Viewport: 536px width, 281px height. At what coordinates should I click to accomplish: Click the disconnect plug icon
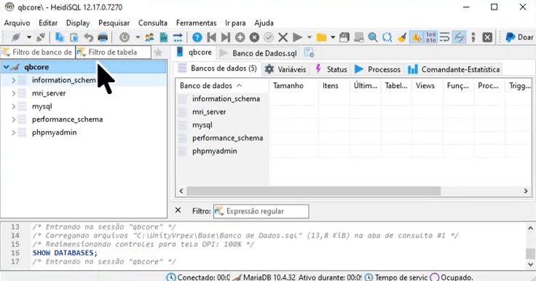pyautogui.click(x=41, y=37)
